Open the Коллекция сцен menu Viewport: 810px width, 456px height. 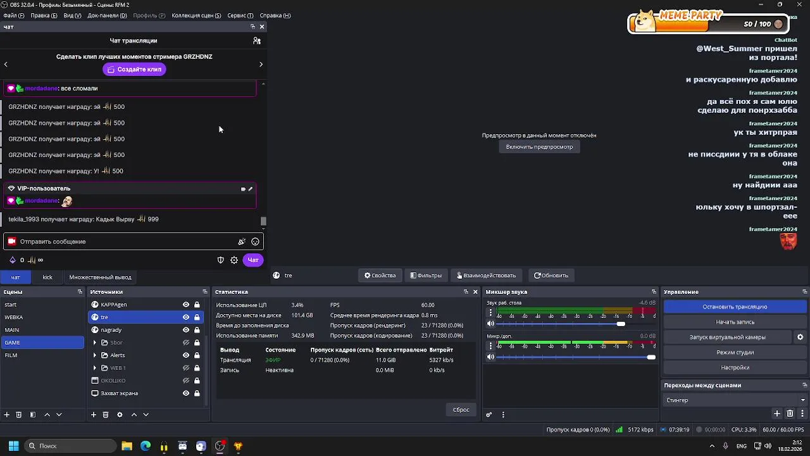coord(196,15)
